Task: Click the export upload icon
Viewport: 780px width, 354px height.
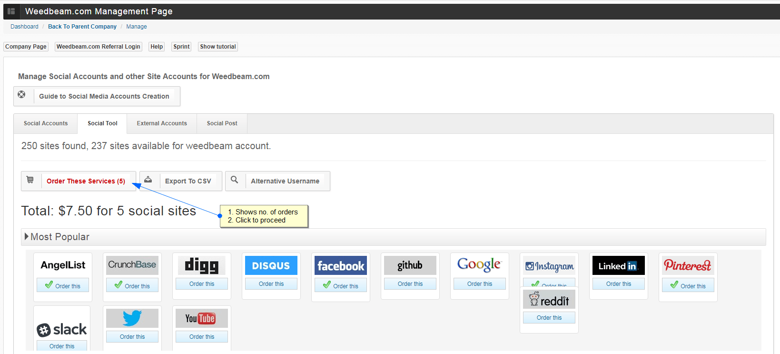Action: pyautogui.click(x=148, y=180)
